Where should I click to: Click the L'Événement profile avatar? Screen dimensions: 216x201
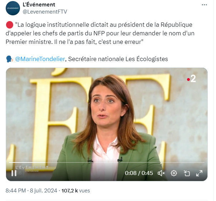(x=13, y=8)
